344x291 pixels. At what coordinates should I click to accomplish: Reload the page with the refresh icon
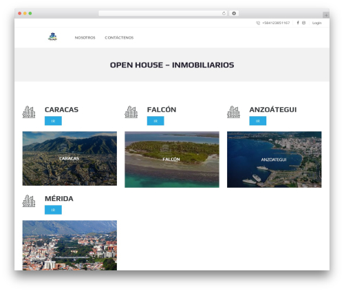pyautogui.click(x=224, y=13)
